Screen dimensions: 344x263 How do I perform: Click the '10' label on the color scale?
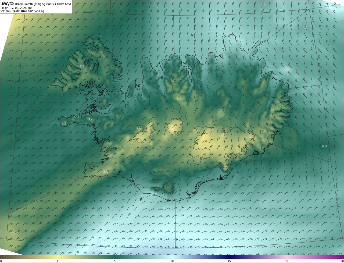pyautogui.click(x=172, y=261)
